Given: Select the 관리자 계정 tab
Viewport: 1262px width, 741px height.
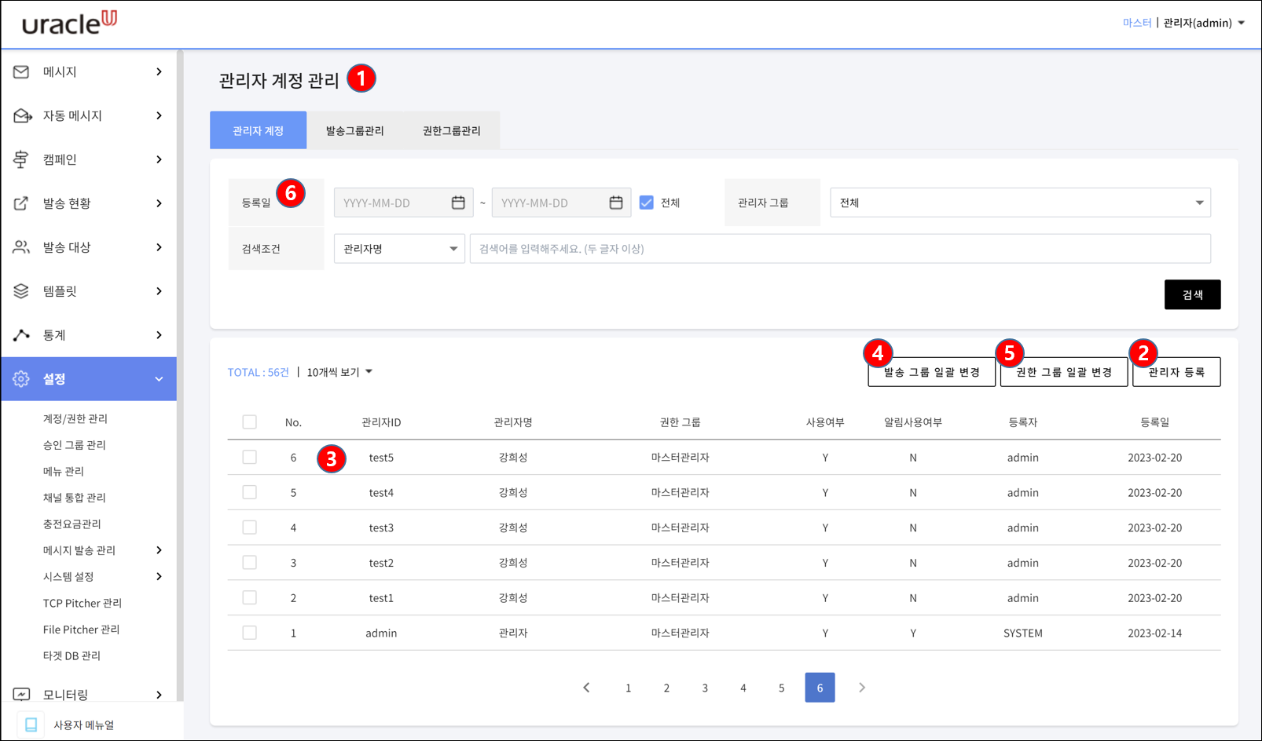Looking at the screenshot, I should pyautogui.click(x=258, y=130).
